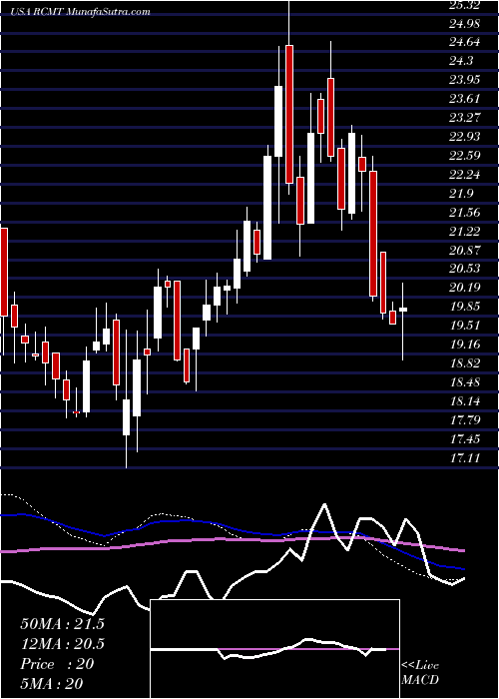
Task: Click the MACD inset chart panel
Action: click(x=274, y=649)
